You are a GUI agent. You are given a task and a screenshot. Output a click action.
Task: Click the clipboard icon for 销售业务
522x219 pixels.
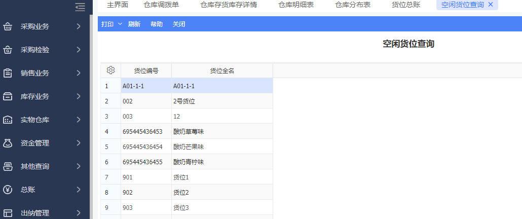point(8,73)
